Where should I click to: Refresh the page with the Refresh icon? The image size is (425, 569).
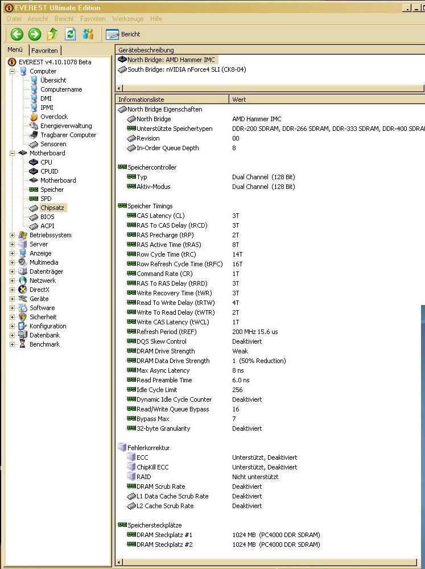71,34
